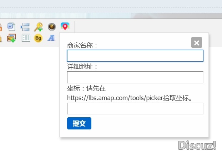Close the merchant location popup
This screenshot has width=222, height=154.
197,42
